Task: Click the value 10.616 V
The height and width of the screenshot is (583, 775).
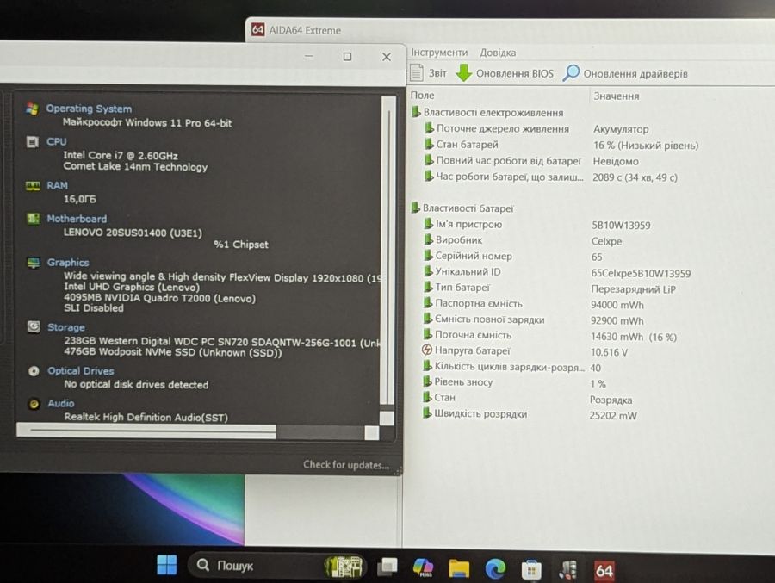Action: pos(609,352)
